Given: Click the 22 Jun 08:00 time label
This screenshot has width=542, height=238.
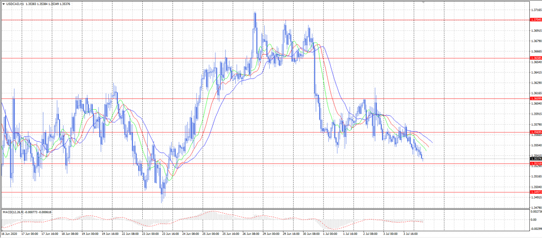Looking at the screenshot, I should 130,234.
